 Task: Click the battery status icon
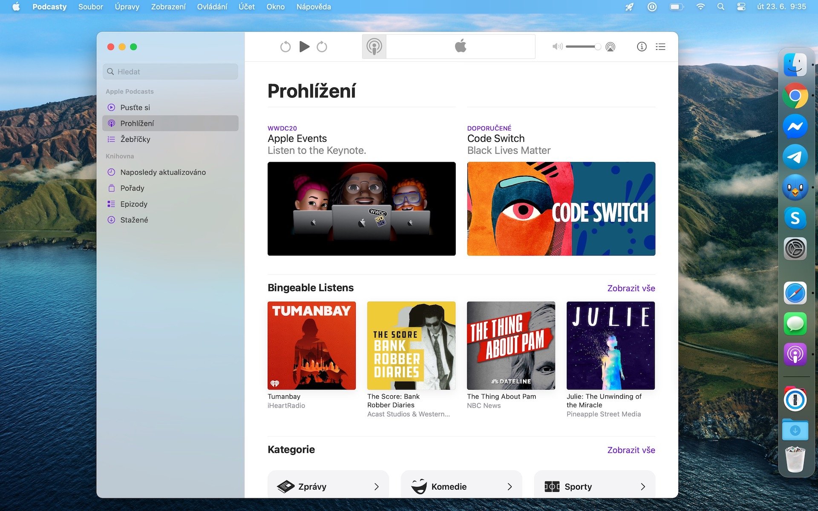[677, 7]
